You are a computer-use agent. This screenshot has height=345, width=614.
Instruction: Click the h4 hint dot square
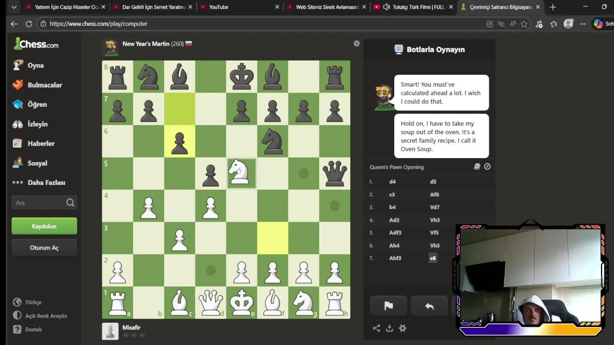(335, 206)
